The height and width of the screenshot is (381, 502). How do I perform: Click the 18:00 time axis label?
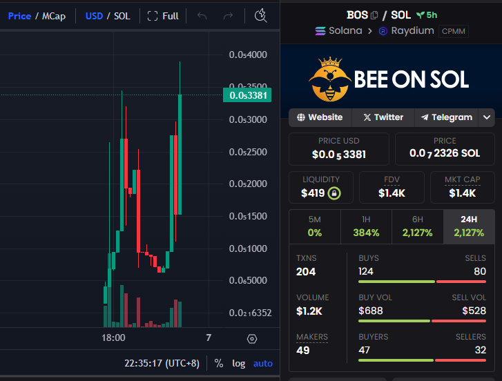click(x=113, y=338)
